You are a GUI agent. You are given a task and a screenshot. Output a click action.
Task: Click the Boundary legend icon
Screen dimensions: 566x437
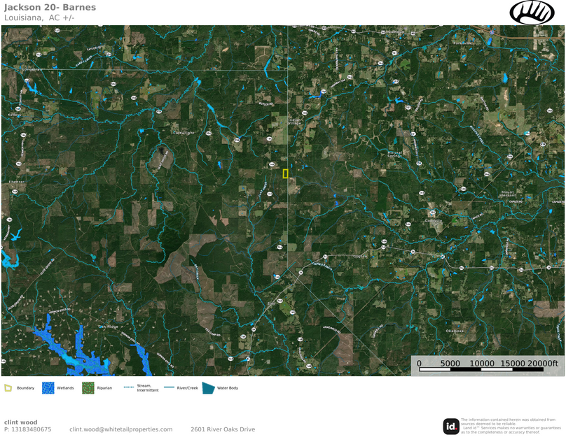[8, 387]
